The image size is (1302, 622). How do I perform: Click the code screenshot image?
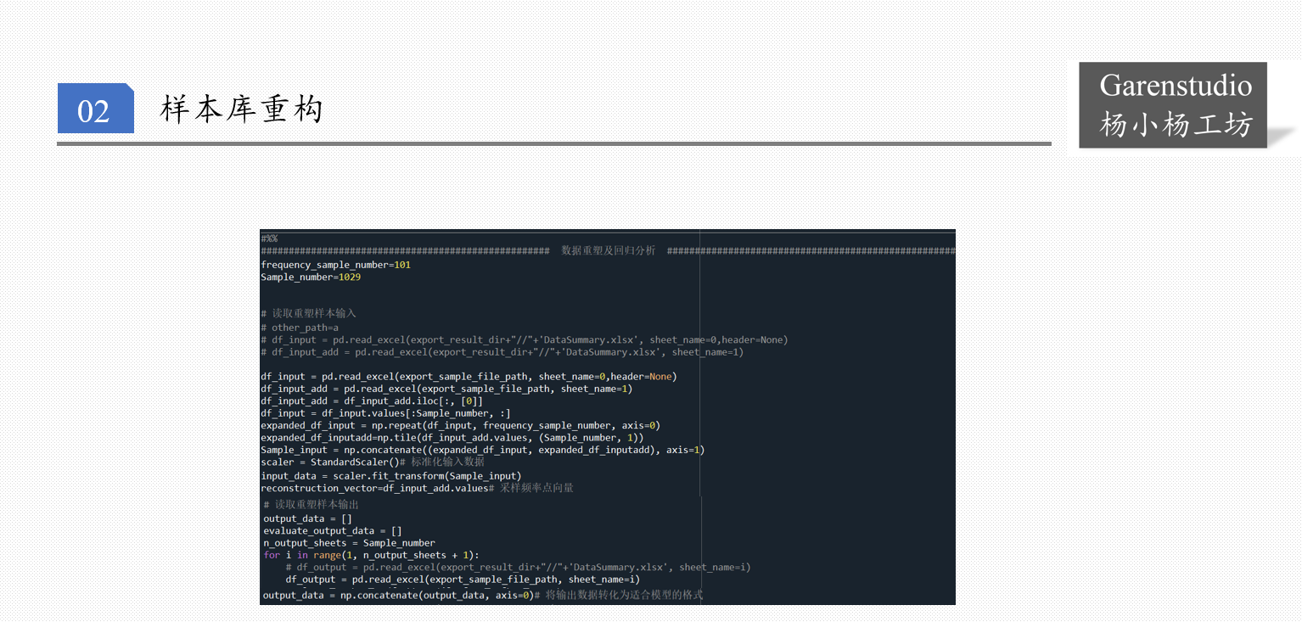(608, 417)
